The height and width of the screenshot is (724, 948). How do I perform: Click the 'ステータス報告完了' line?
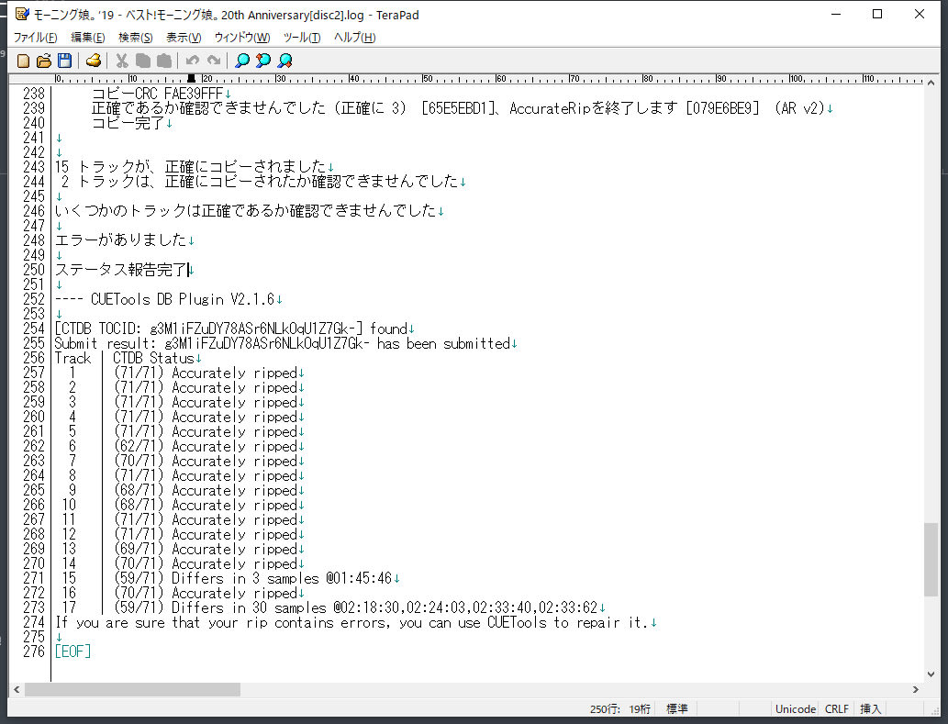[125, 270]
